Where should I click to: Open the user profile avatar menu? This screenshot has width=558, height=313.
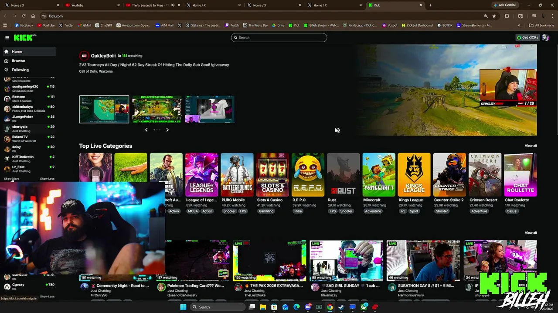pos(545,37)
